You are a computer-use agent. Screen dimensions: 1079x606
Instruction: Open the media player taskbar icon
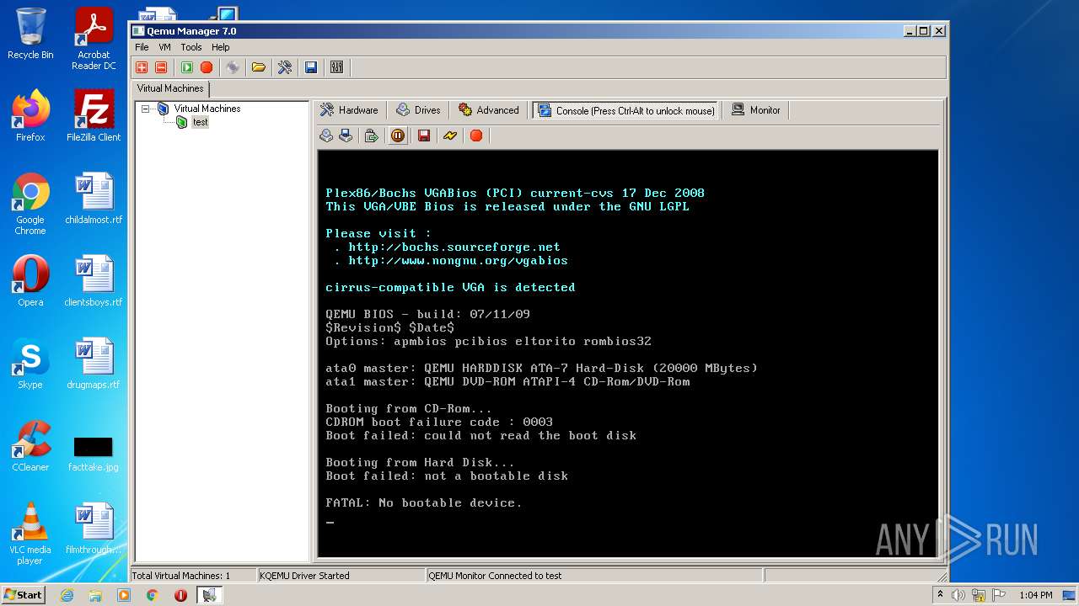(x=124, y=595)
